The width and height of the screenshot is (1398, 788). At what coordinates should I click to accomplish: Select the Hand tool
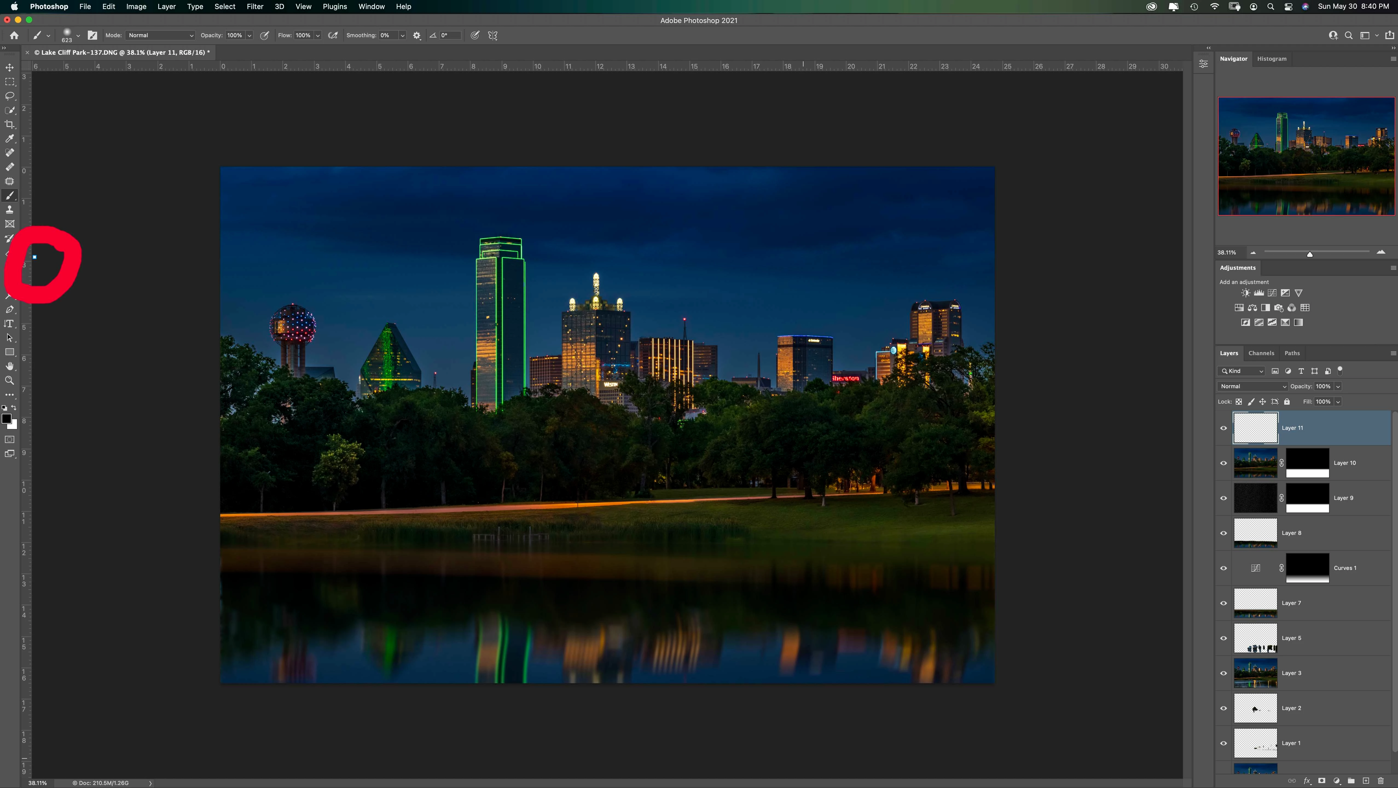point(10,366)
